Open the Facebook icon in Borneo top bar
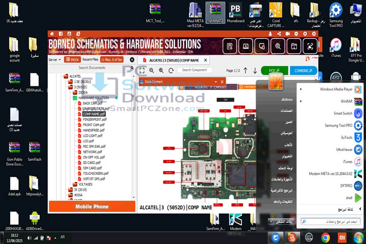366x244 pixels. 60,34
